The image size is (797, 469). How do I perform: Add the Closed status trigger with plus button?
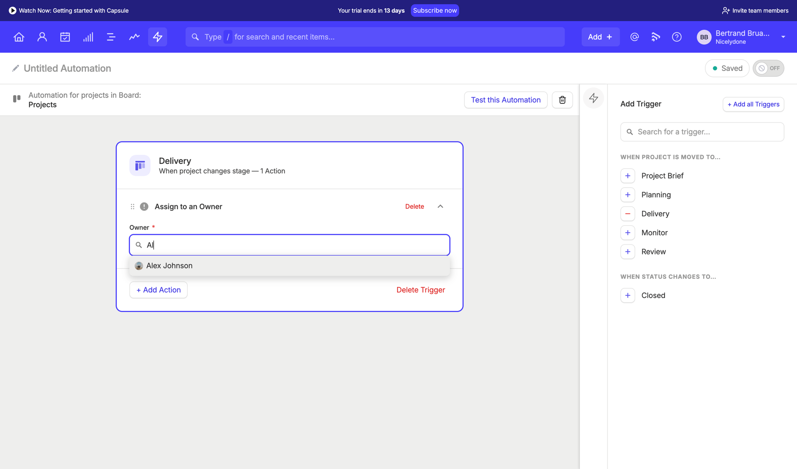(x=628, y=295)
